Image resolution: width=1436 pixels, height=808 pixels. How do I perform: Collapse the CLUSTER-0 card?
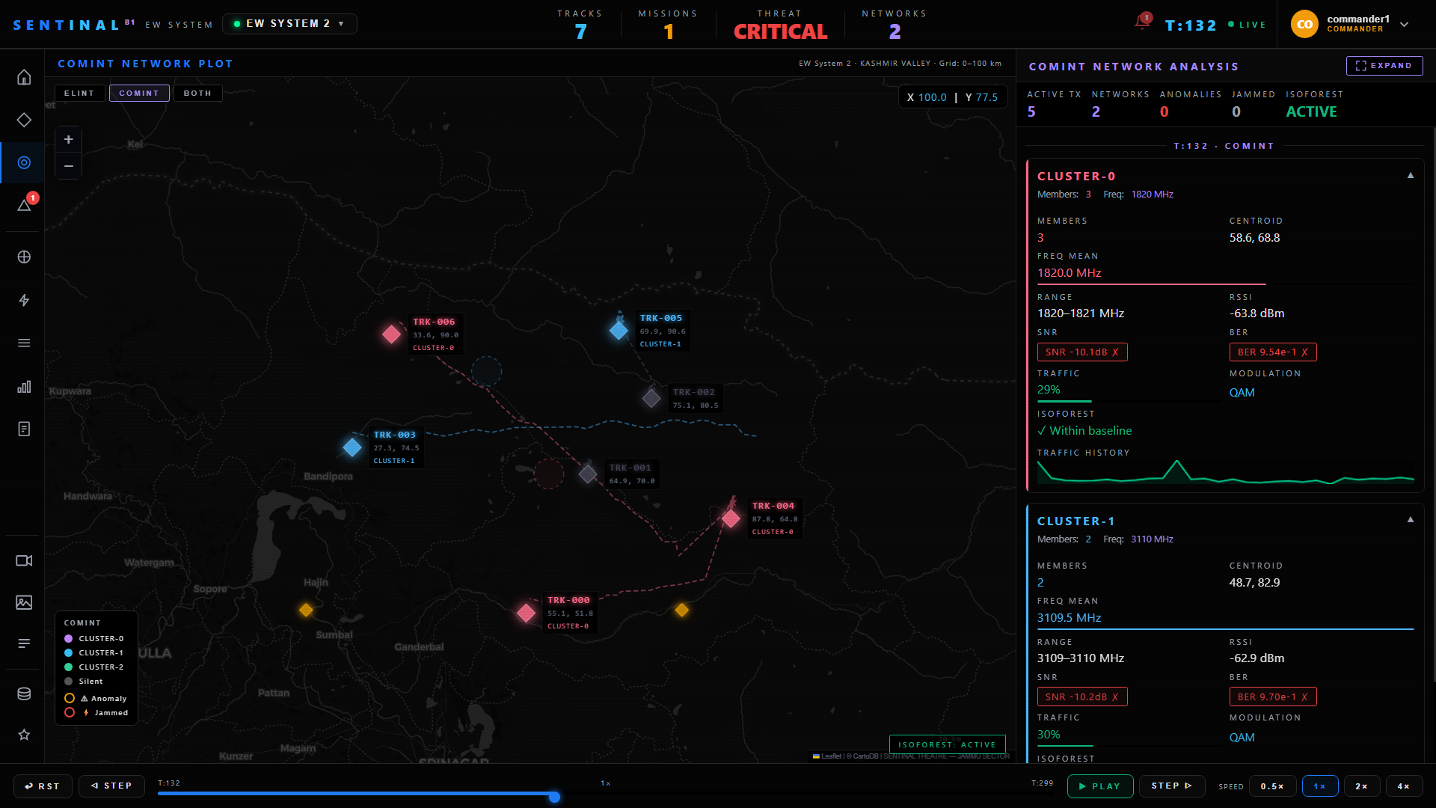coord(1411,176)
